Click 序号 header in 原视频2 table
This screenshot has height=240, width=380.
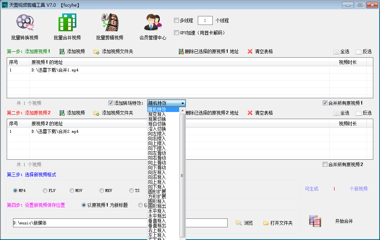[18, 124]
